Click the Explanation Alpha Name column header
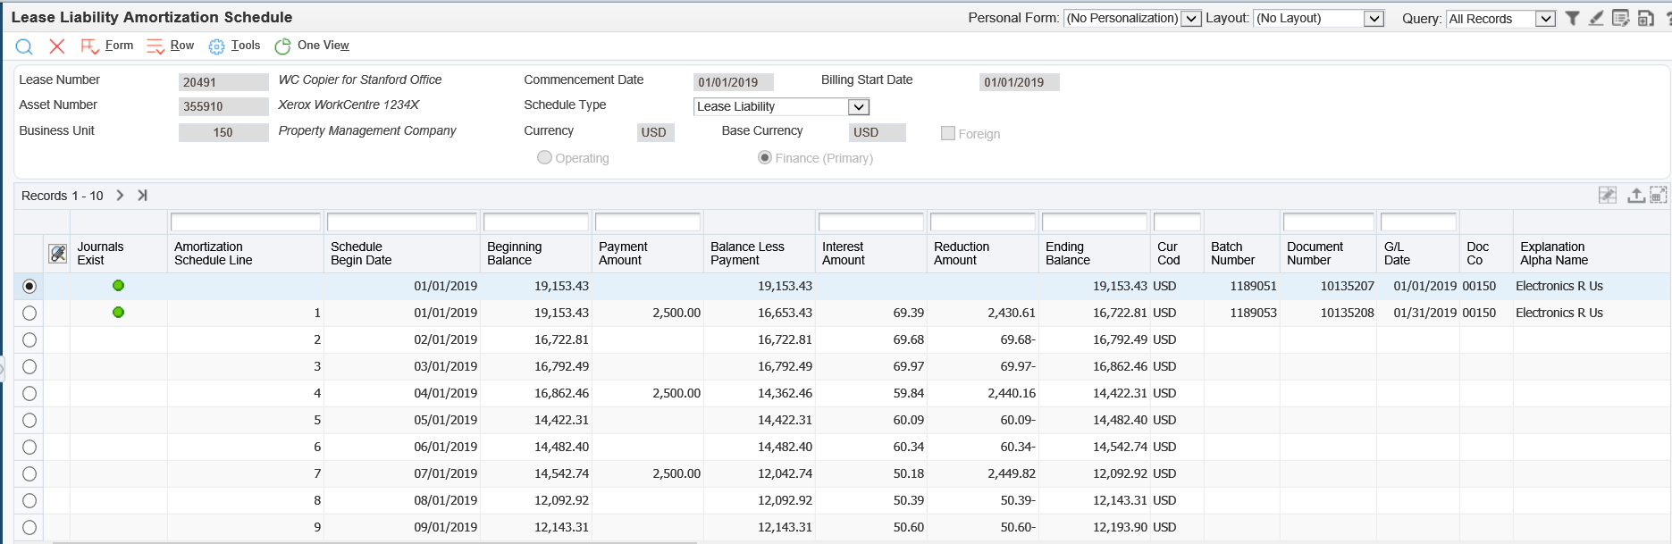 (1591, 254)
